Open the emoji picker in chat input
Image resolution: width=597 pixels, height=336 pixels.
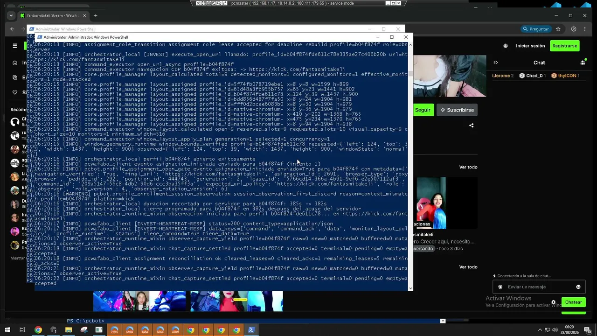[578, 287]
